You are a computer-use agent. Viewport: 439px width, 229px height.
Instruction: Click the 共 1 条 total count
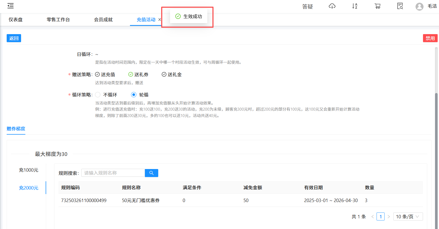pyautogui.click(x=359, y=217)
